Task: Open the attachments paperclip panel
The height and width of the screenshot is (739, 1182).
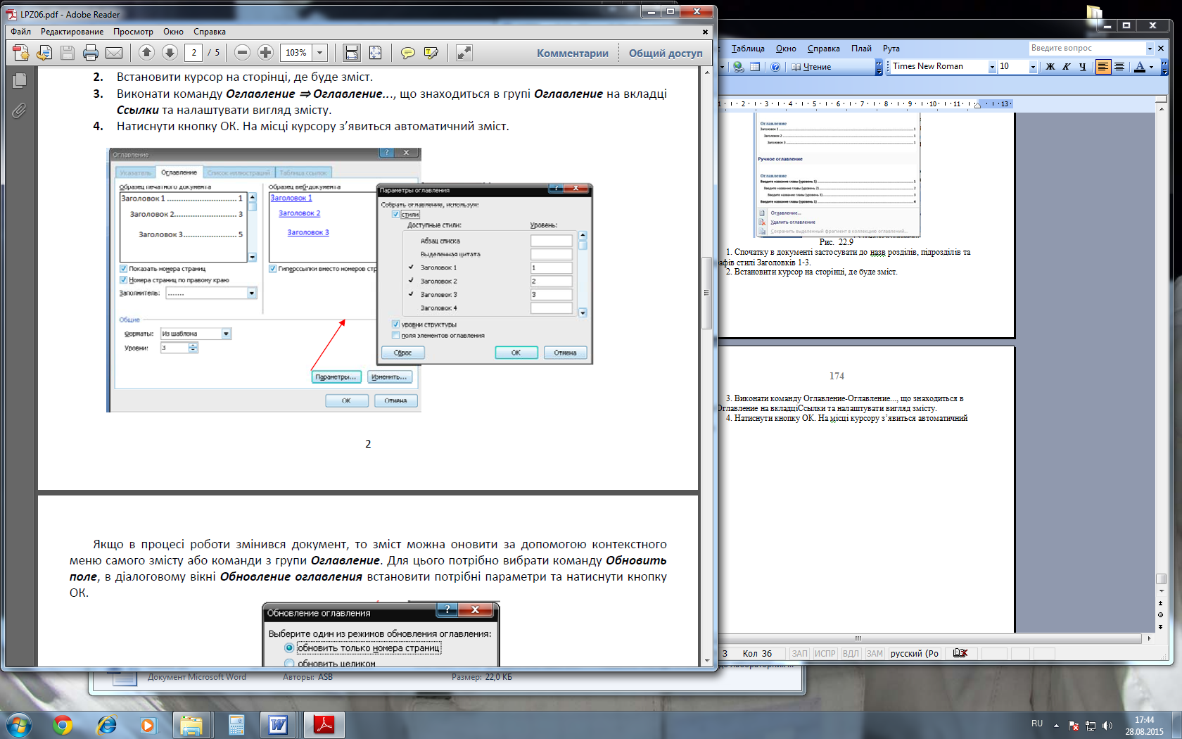Action: point(19,110)
